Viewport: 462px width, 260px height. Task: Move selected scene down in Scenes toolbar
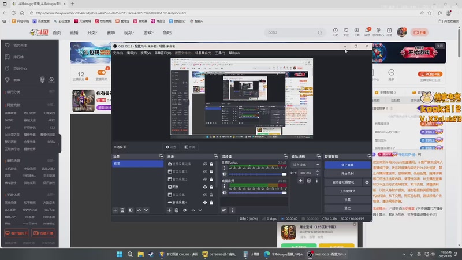146,210
